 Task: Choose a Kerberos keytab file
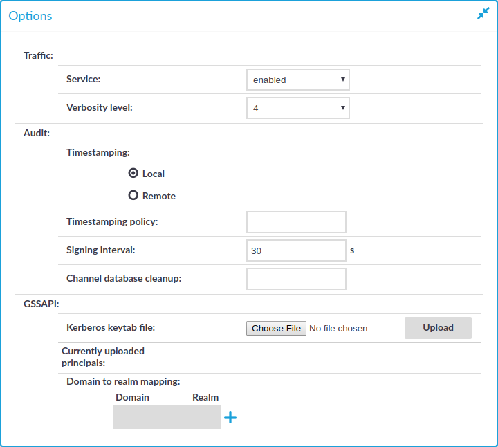[x=276, y=328]
